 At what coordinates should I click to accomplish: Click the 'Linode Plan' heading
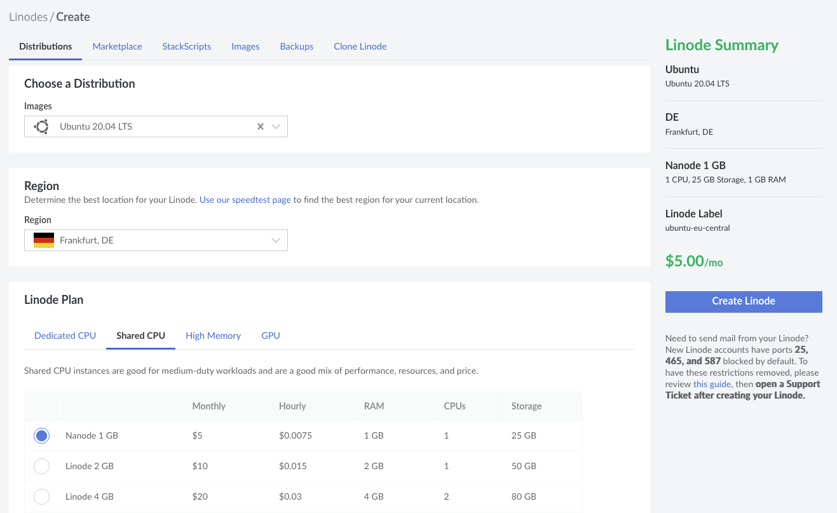[x=54, y=299]
